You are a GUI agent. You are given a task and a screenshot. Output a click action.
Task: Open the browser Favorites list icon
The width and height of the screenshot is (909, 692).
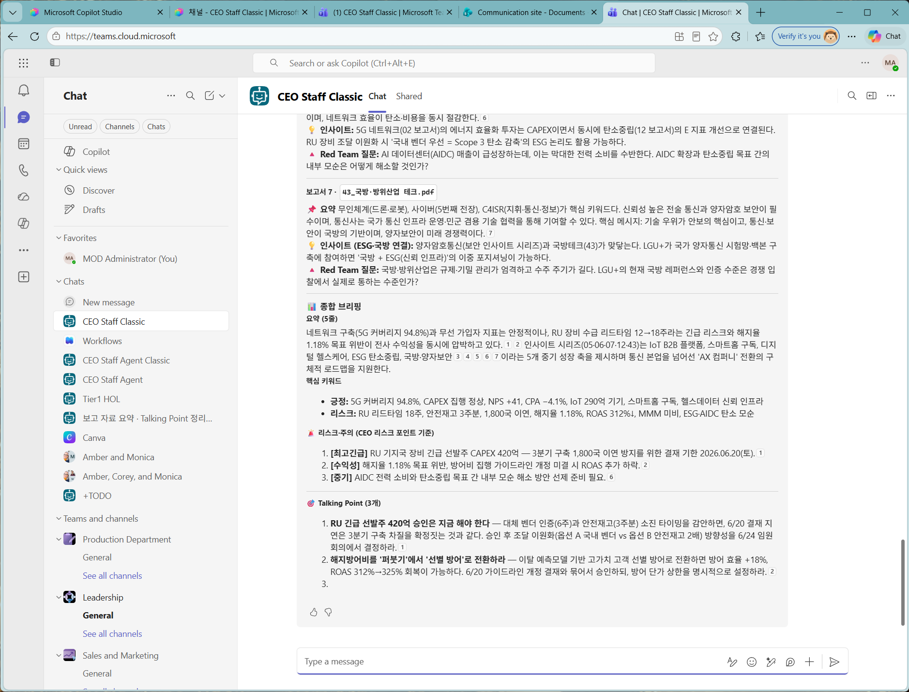pyautogui.click(x=760, y=36)
